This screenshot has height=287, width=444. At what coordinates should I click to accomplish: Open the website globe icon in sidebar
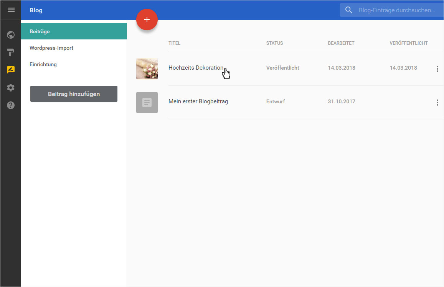[x=11, y=35]
